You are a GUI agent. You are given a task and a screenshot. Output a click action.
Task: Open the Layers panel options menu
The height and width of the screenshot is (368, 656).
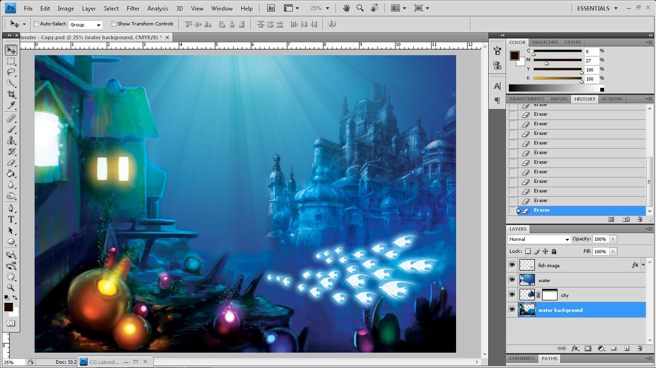649,229
